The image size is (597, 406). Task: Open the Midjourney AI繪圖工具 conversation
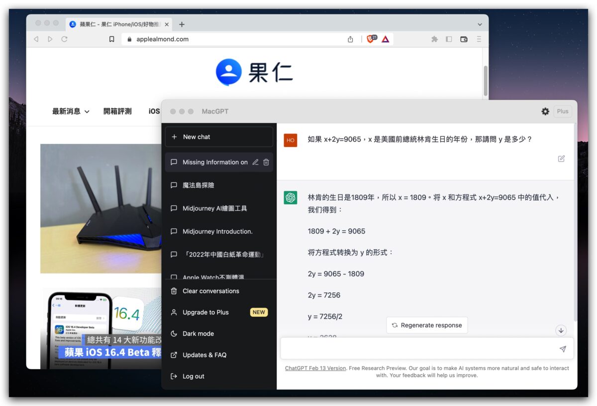coord(219,208)
